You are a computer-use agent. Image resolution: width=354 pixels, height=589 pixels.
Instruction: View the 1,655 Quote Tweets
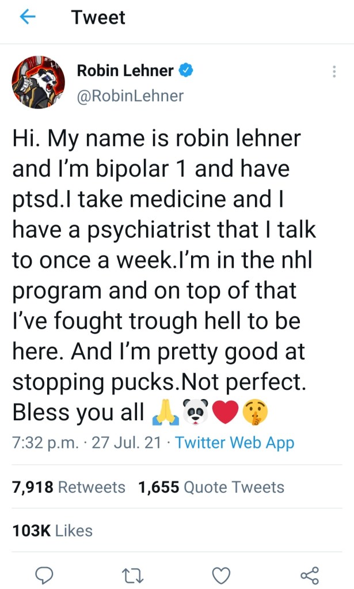(x=211, y=487)
